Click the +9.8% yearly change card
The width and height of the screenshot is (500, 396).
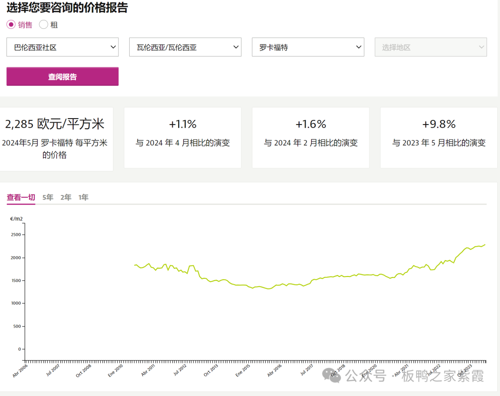click(x=439, y=138)
